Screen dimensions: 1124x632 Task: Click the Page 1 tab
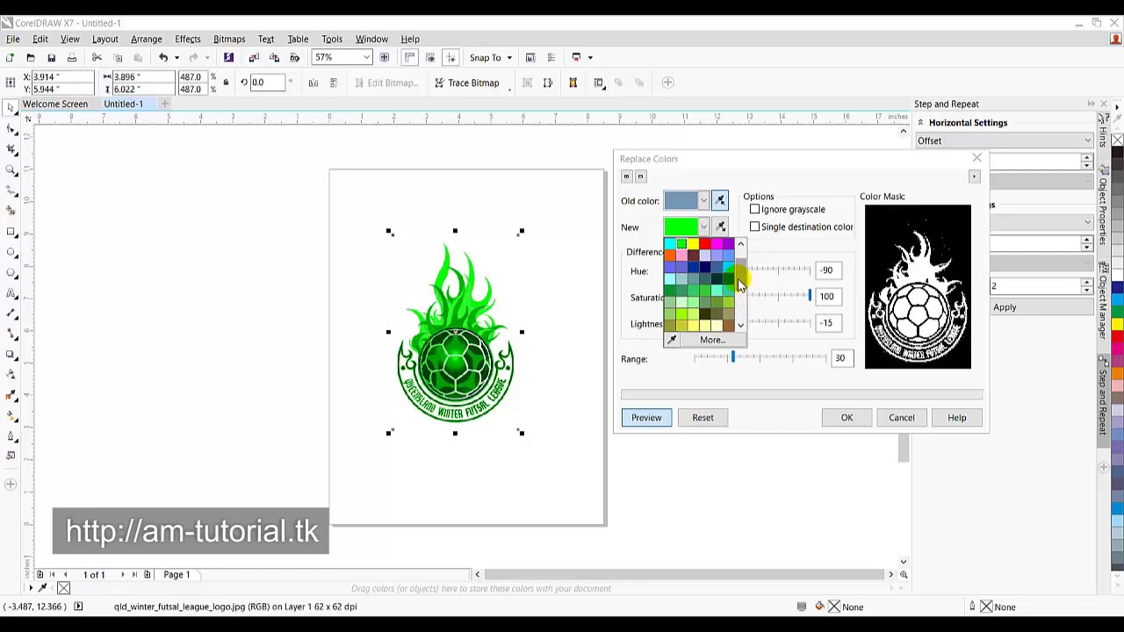pos(176,575)
